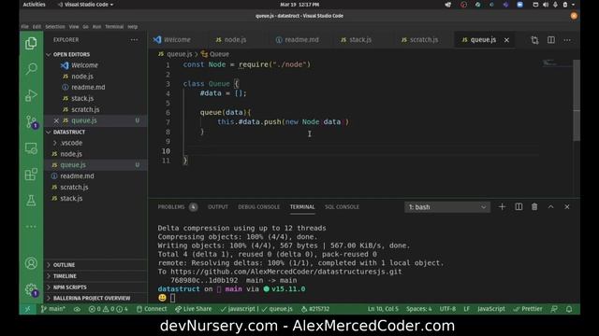This screenshot has height=336, width=599.
Task: Open editor more actions menu
Action: [x=567, y=40]
